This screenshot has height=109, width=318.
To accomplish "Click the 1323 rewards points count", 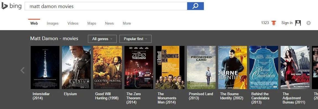I will (265, 23).
